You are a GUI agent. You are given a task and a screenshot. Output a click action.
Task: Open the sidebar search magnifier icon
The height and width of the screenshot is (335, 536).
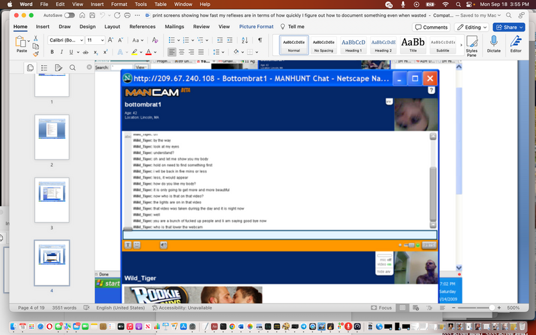point(72,68)
